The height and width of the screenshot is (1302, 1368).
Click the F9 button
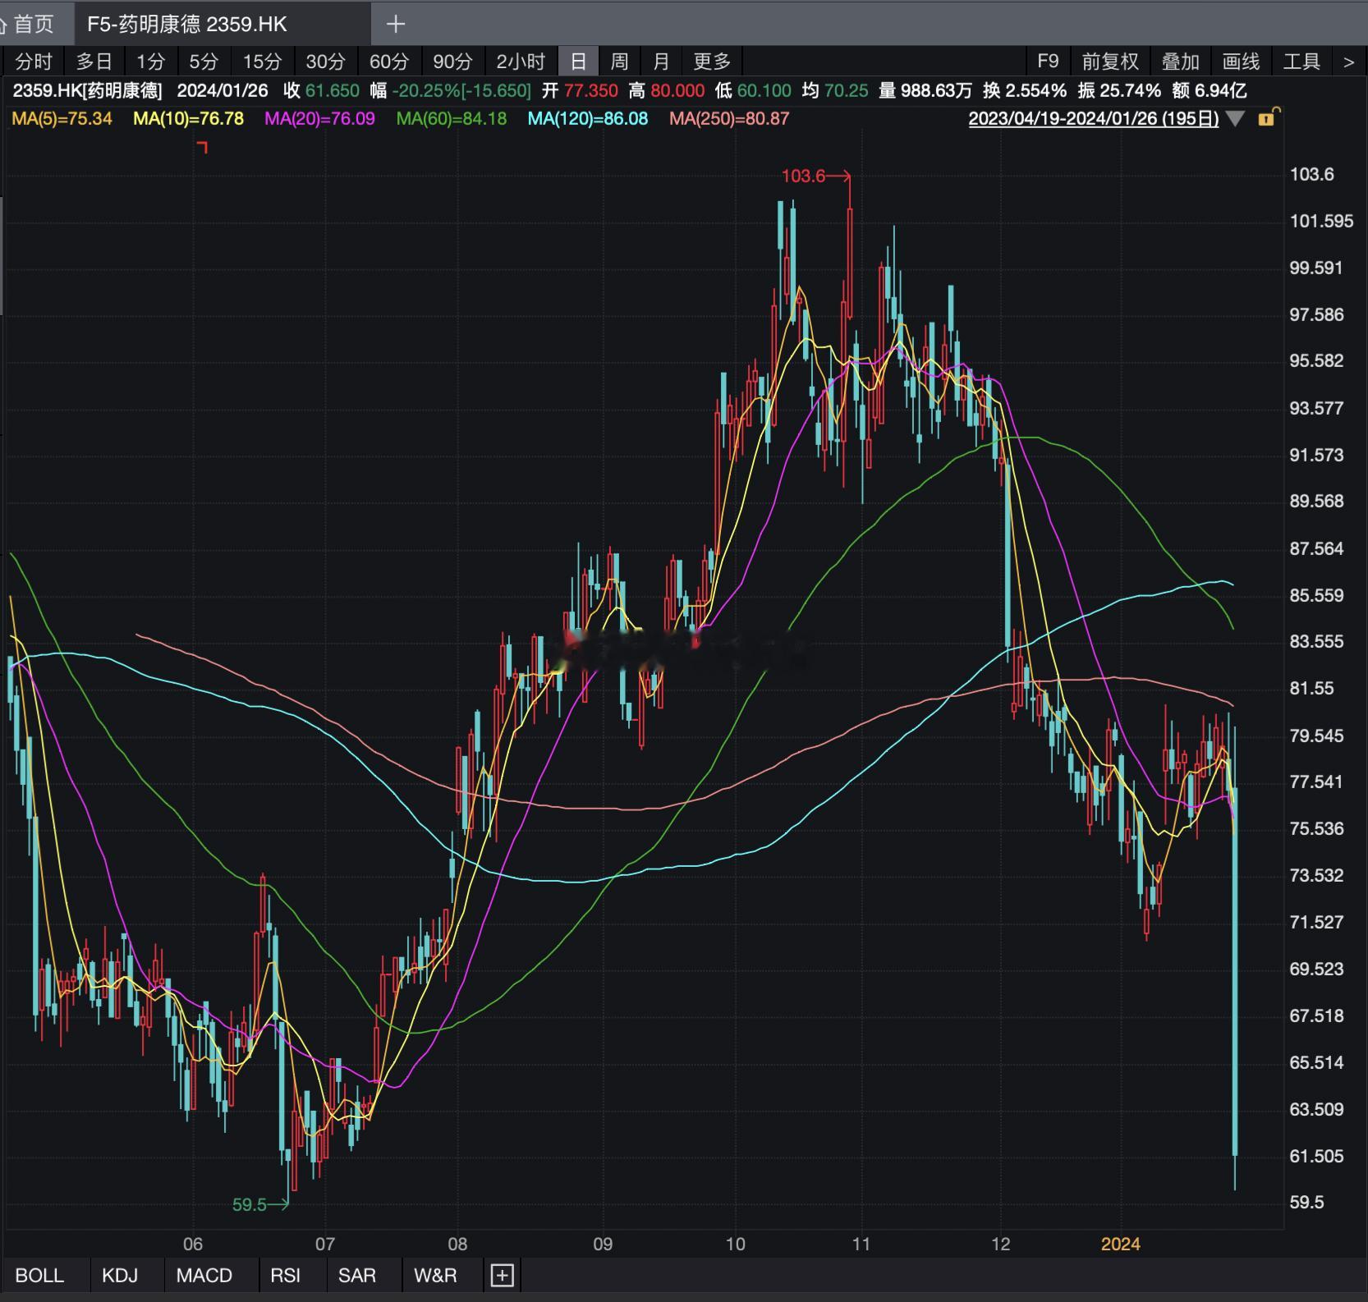1048,62
